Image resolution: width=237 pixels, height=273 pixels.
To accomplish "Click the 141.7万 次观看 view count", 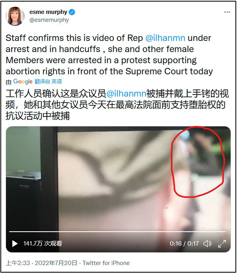I will pos(43,244).
